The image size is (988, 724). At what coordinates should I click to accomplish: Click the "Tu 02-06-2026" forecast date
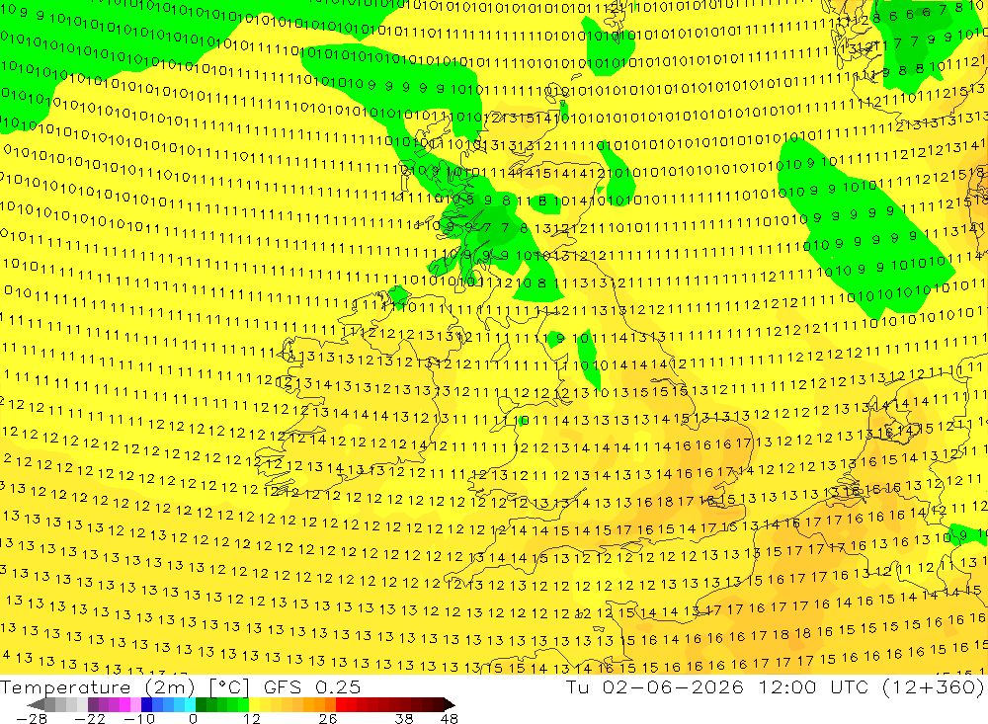click(654, 686)
